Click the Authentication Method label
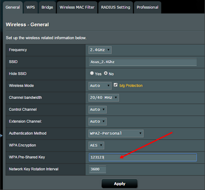This screenshot has width=205, height=190. pyautogui.click(x=27, y=133)
